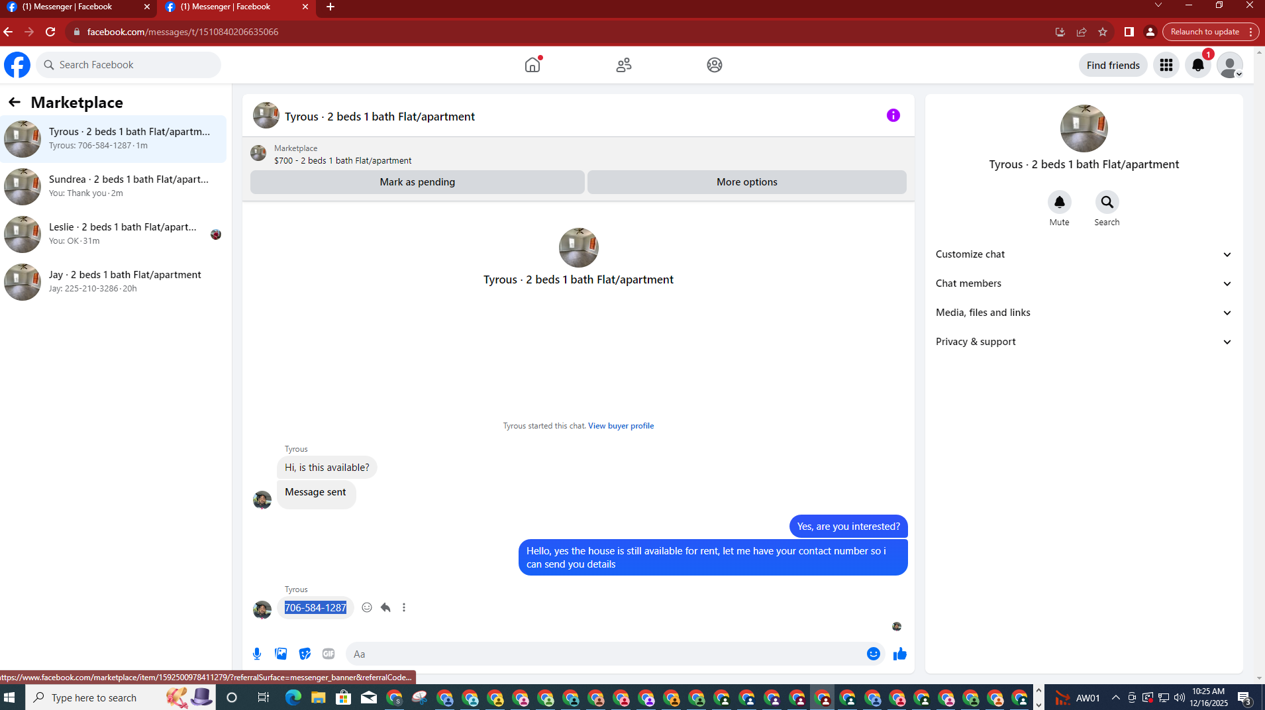
Task: Reload the page
Action: point(50,32)
